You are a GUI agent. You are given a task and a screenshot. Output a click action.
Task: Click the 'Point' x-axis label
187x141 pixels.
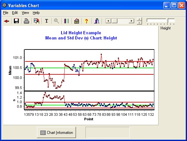tap(89, 119)
